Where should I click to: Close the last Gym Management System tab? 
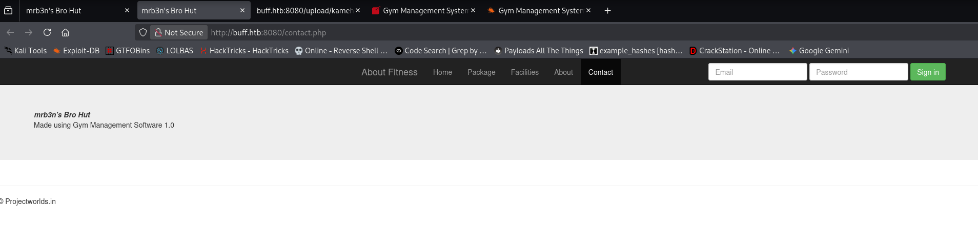click(588, 11)
